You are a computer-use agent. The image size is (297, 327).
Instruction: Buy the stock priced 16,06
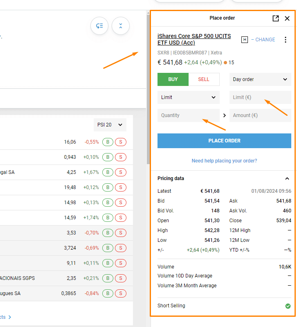click(108, 142)
